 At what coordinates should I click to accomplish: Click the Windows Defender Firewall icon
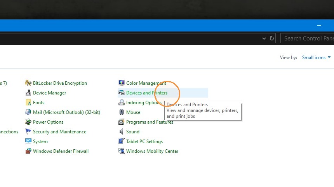(x=28, y=151)
